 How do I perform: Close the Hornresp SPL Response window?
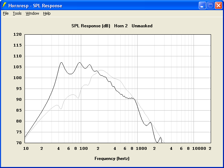click(218, 6)
